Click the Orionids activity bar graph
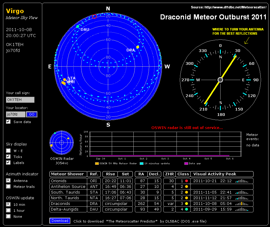270x227 pixels. [242, 181]
